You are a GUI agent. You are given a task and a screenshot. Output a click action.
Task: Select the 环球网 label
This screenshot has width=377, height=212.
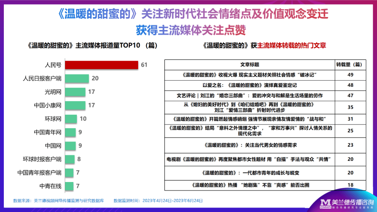point(53,119)
